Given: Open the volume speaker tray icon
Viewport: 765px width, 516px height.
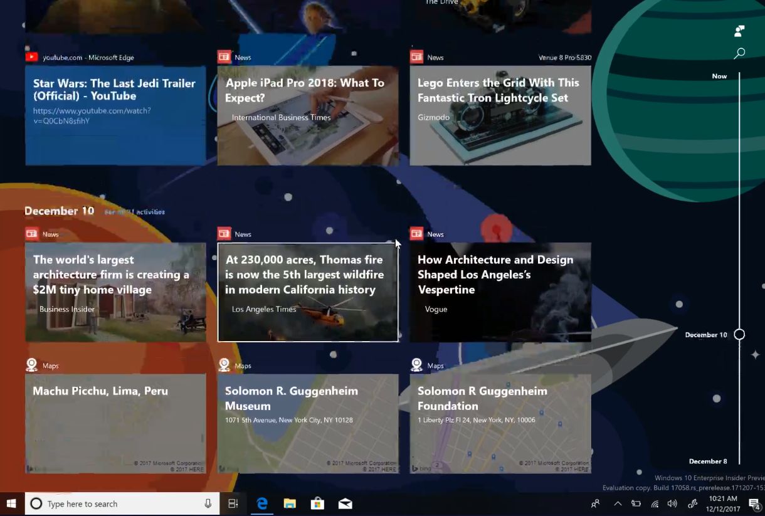Looking at the screenshot, I should (x=672, y=503).
